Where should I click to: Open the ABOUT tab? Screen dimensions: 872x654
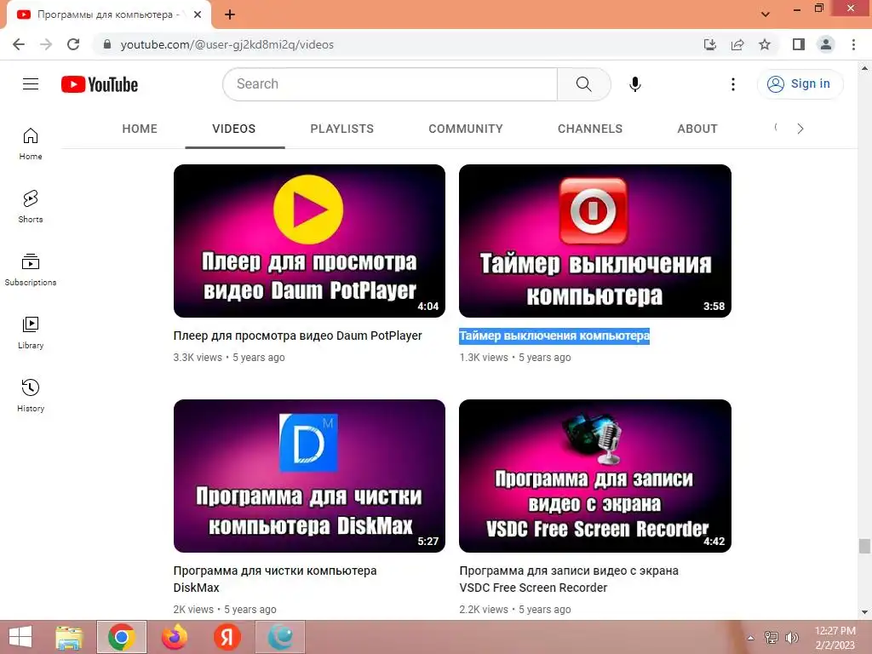(x=697, y=129)
